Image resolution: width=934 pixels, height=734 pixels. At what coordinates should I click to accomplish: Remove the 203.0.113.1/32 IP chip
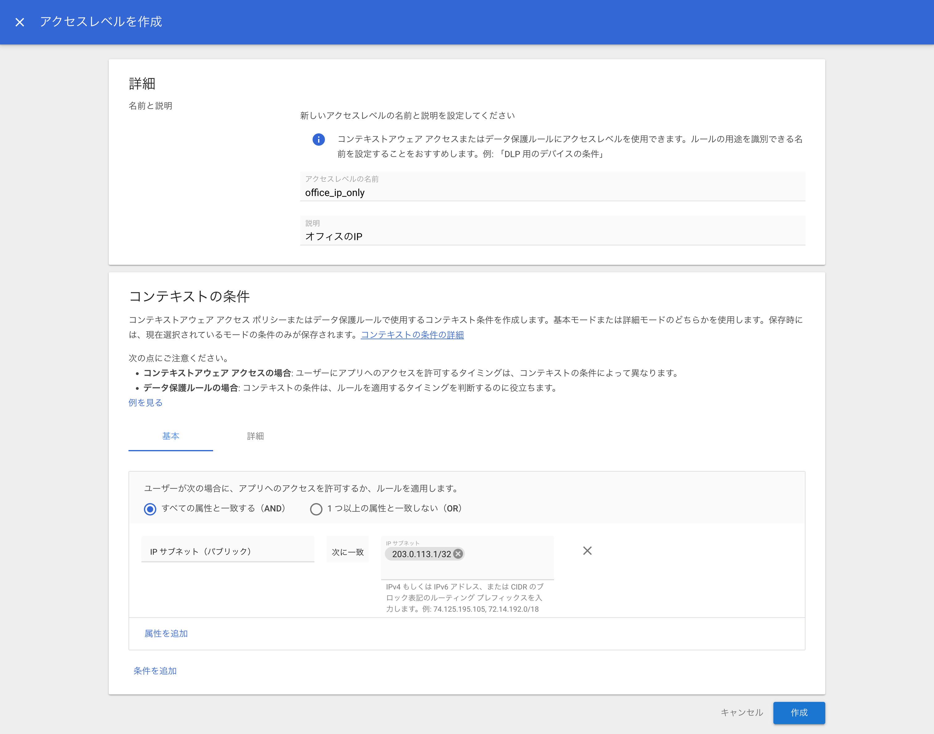pyautogui.click(x=458, y=554)
